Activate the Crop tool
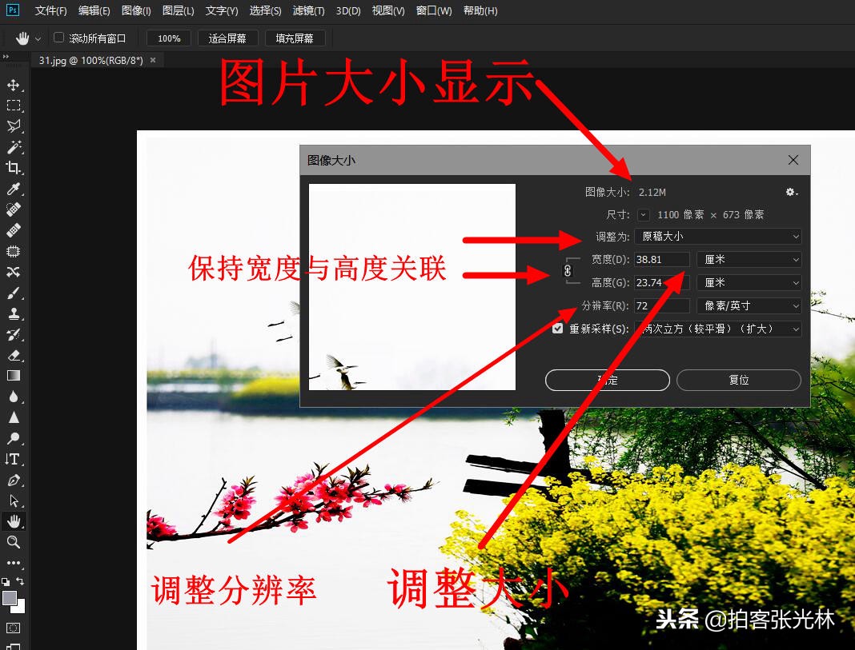Screen dimensions: 855x650 tap(14, 168)
